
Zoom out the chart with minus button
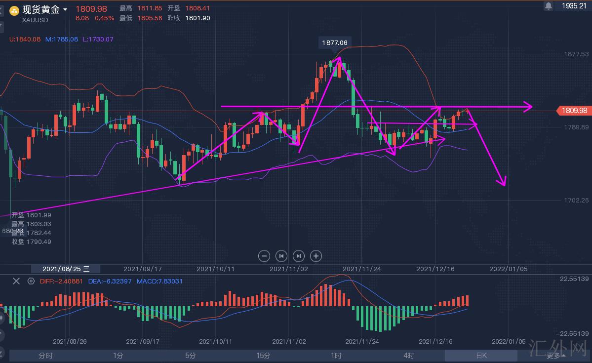(x=264, y=256)
